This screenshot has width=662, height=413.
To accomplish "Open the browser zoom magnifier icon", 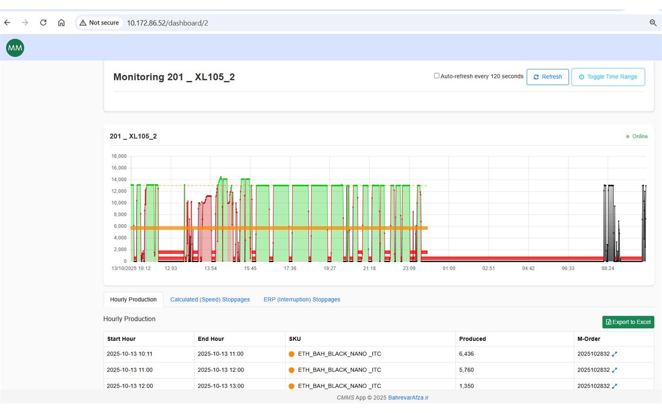I will click(x=653, y=23).
